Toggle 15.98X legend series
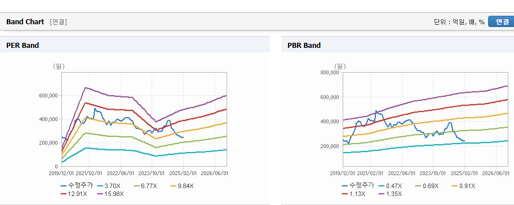Screen dimensions: 514x205 pyautogui.click(x=110, y=194)
